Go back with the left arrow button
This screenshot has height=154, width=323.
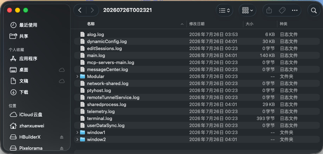[x=80, y=10]
